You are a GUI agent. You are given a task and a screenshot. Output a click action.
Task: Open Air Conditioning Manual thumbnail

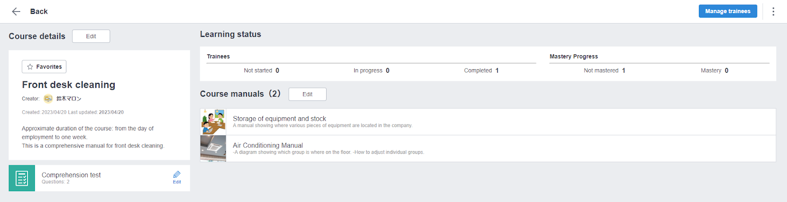click(213, 149)
